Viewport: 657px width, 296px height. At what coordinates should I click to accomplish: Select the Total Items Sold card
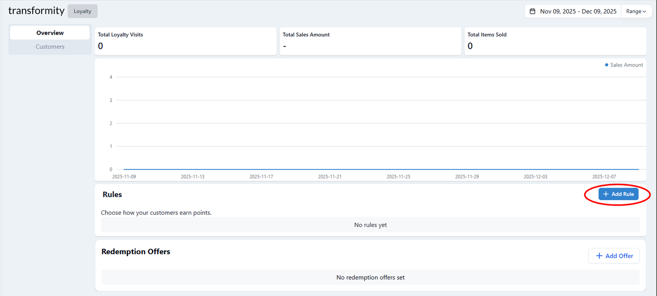click(x=554, y=41)
